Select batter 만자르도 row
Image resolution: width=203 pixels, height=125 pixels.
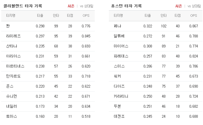48,76
